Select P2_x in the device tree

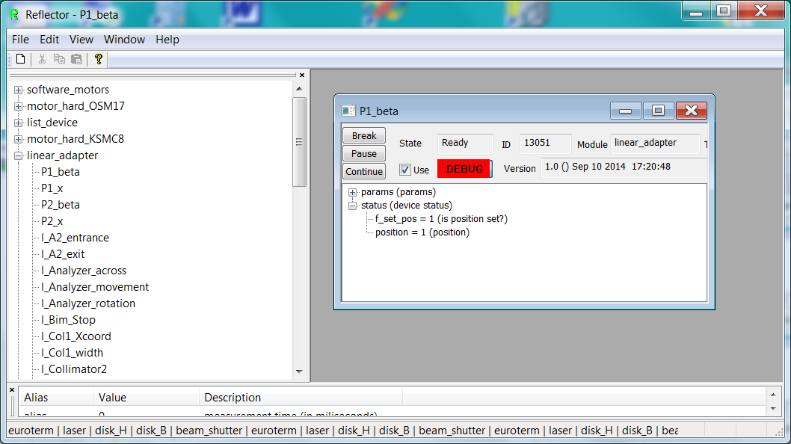52,221
